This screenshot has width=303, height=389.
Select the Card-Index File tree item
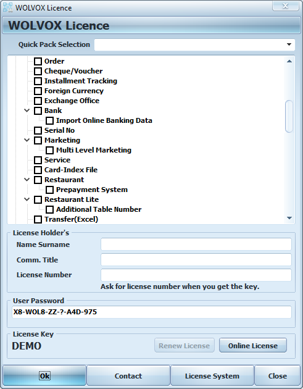point(71,170)
